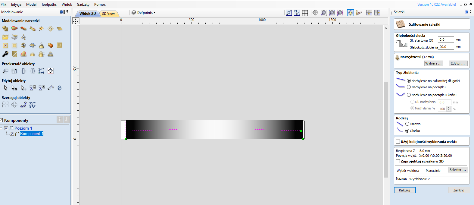Screen dimensions: 474x205
Task: Enable Zaprojektuj ścieżkę w 3D checkbox
Action: [x=398, y=161]
